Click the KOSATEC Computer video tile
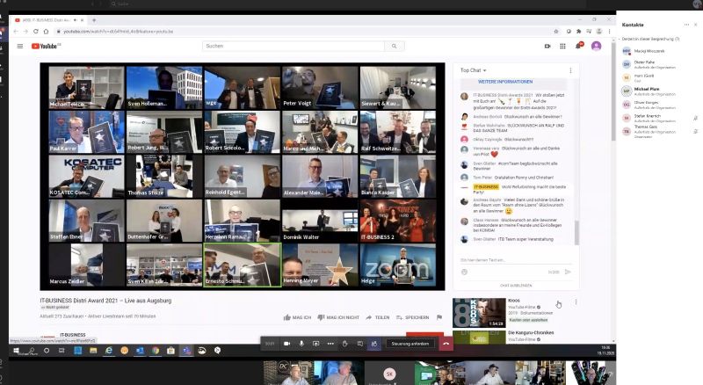This screenshot has height=385, width=703. pos(86,177)
